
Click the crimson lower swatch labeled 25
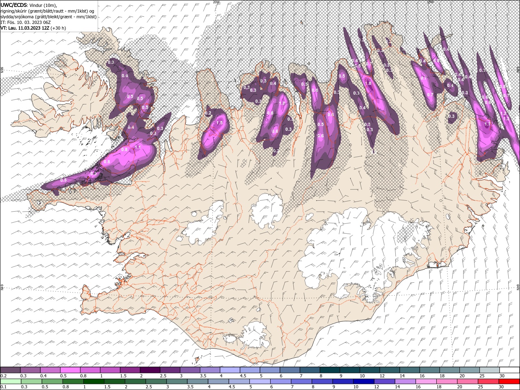(x=488, y=381)
